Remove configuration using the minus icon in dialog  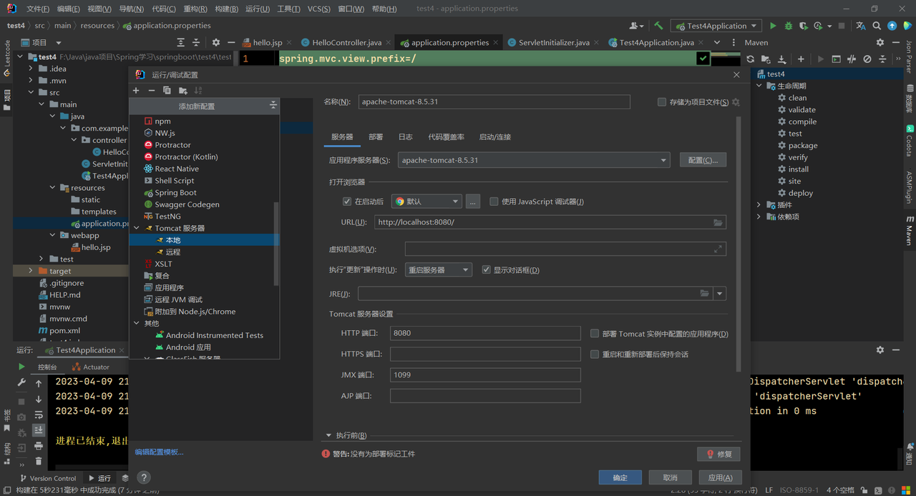click(x=151, y=91)
